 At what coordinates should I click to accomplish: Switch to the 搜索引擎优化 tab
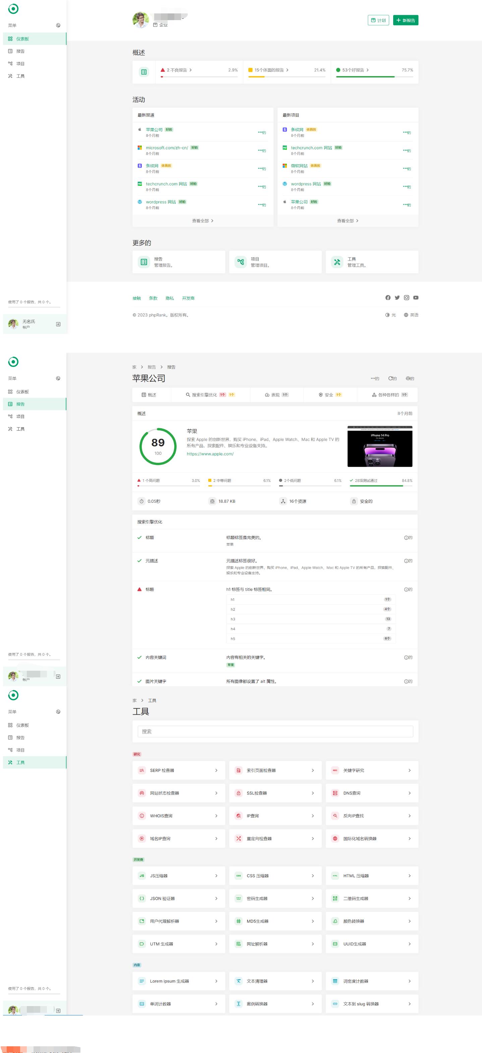[210, 395]
